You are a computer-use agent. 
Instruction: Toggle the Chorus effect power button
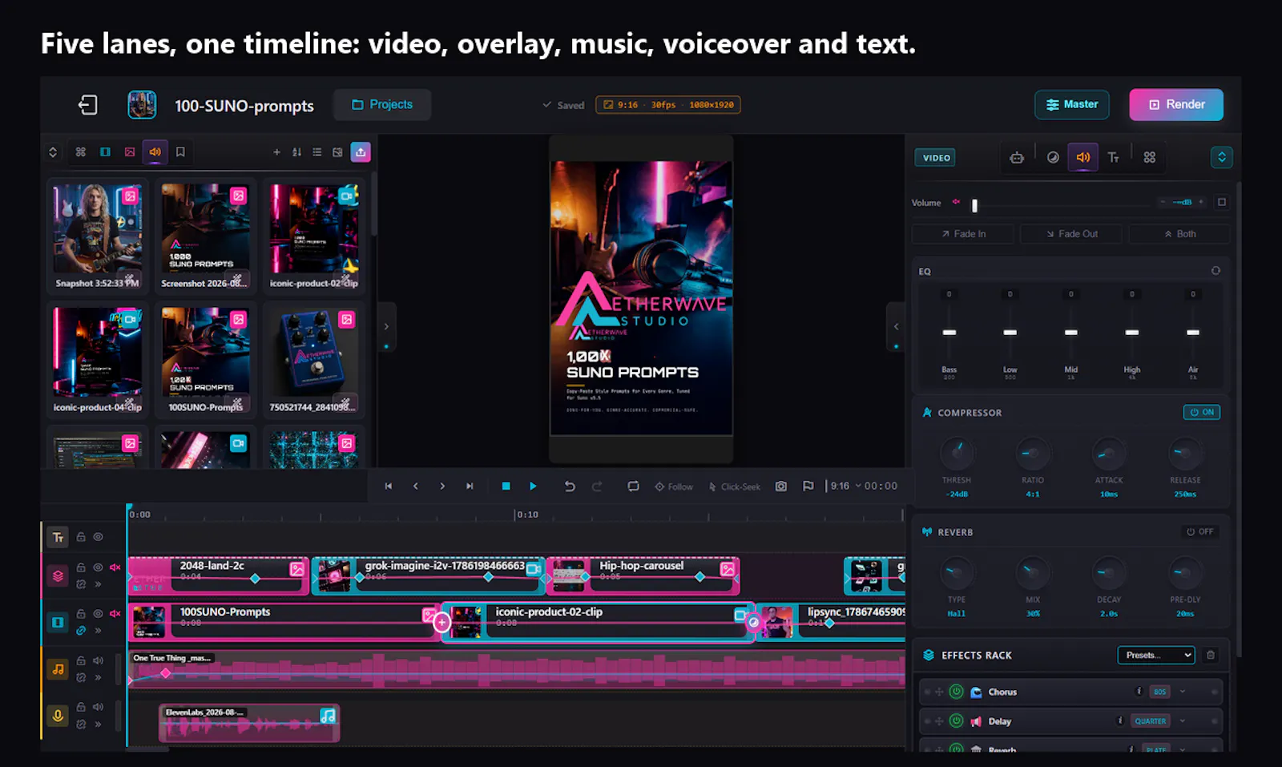tap(956, 692)
